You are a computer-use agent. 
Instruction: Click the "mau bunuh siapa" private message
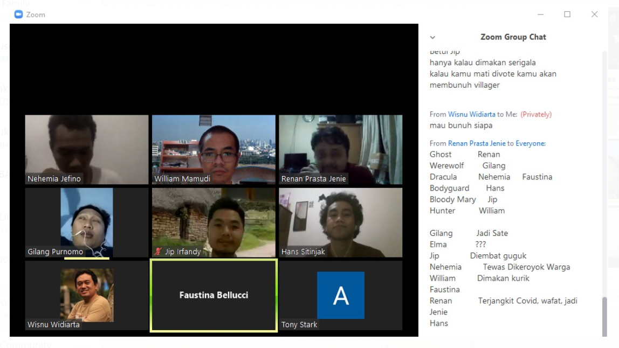point(460,126)
